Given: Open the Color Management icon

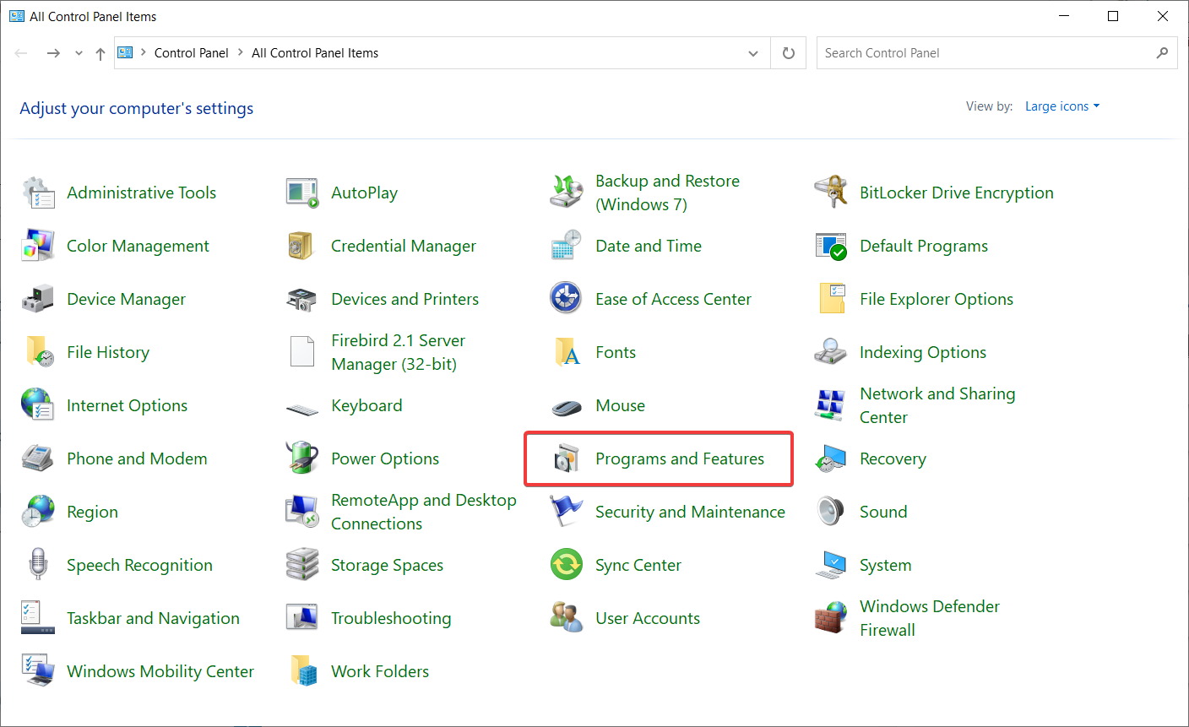Looking at the screenshot, I should point(38,247).
